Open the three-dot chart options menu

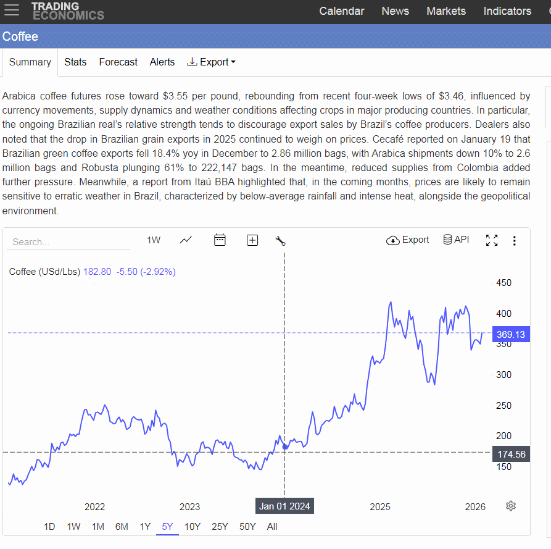tap(515, 241)
